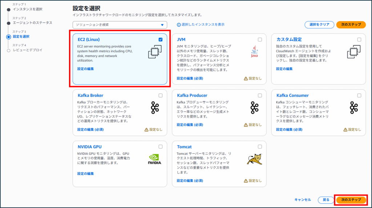372x208 pixels.
Task: Click the Tomcat cat logo
Action: point(254,159)
